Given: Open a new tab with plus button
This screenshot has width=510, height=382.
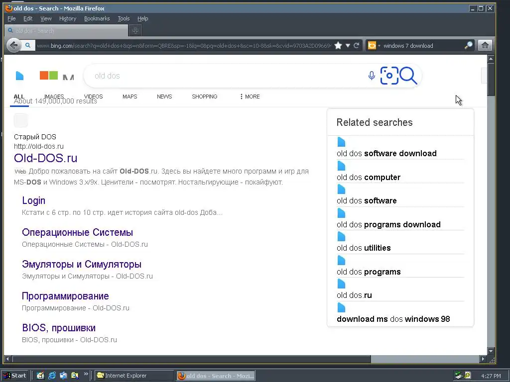Looking at the screenshot, I should 135,30.
